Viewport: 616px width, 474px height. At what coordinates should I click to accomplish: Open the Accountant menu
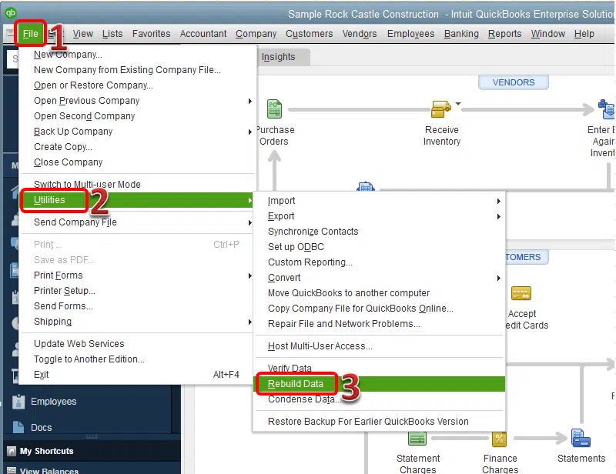pos(203,34)
